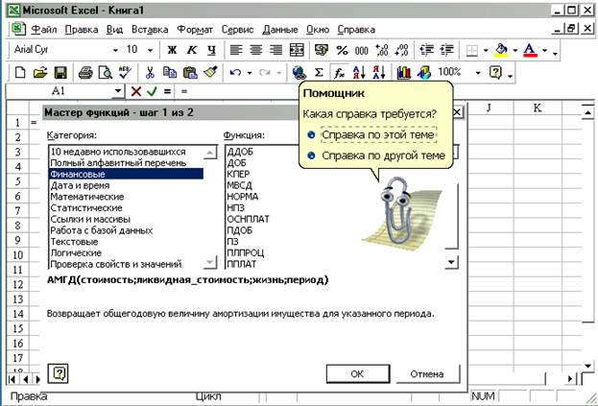
Task: Activate format painter brush
Action: [x=210, y=72]
